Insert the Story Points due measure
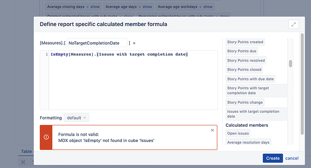Image resolution: width=311 pixels, height=168 pixels. 242,51
